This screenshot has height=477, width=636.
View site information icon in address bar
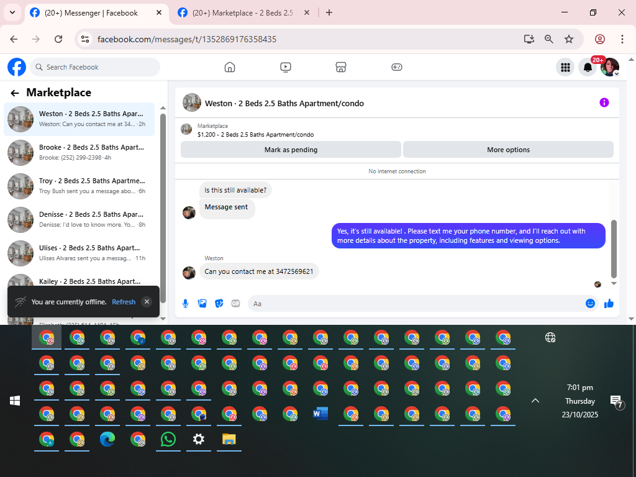85,39
